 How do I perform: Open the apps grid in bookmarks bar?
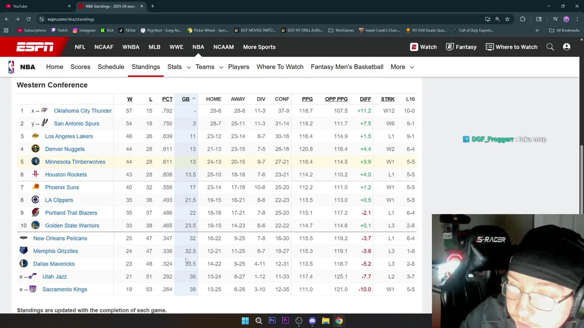pos(6,31)
